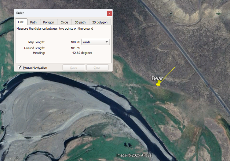The height and width of the screenshot is (161, 230).
Task: Switch to the Path tab
Action: coord(33,22)
